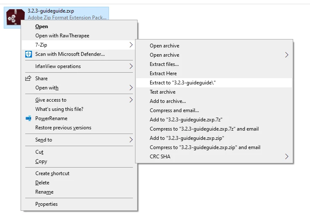310x223 pixels.
Task: Select the 7-Zip menu entry
Action: pyautogui.click(x=79, y=45)
